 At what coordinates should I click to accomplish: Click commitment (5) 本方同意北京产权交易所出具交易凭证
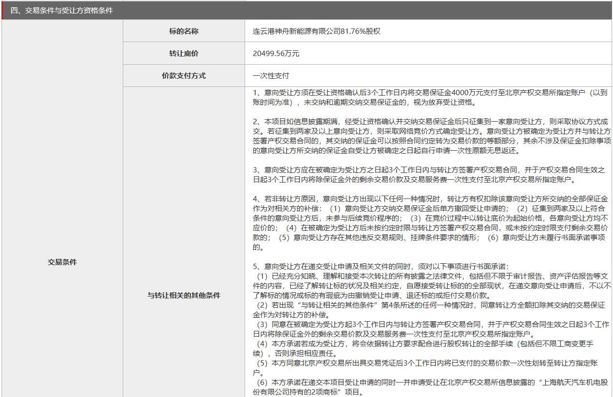click(x=425, y=368)
